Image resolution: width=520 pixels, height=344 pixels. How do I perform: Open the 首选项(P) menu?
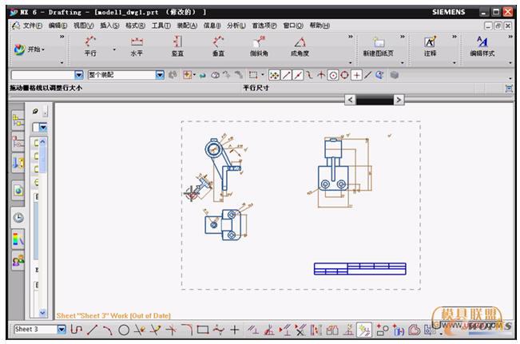tap(264, 26)
